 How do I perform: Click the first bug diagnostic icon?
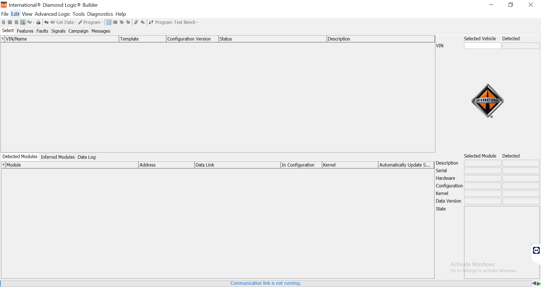122,22
